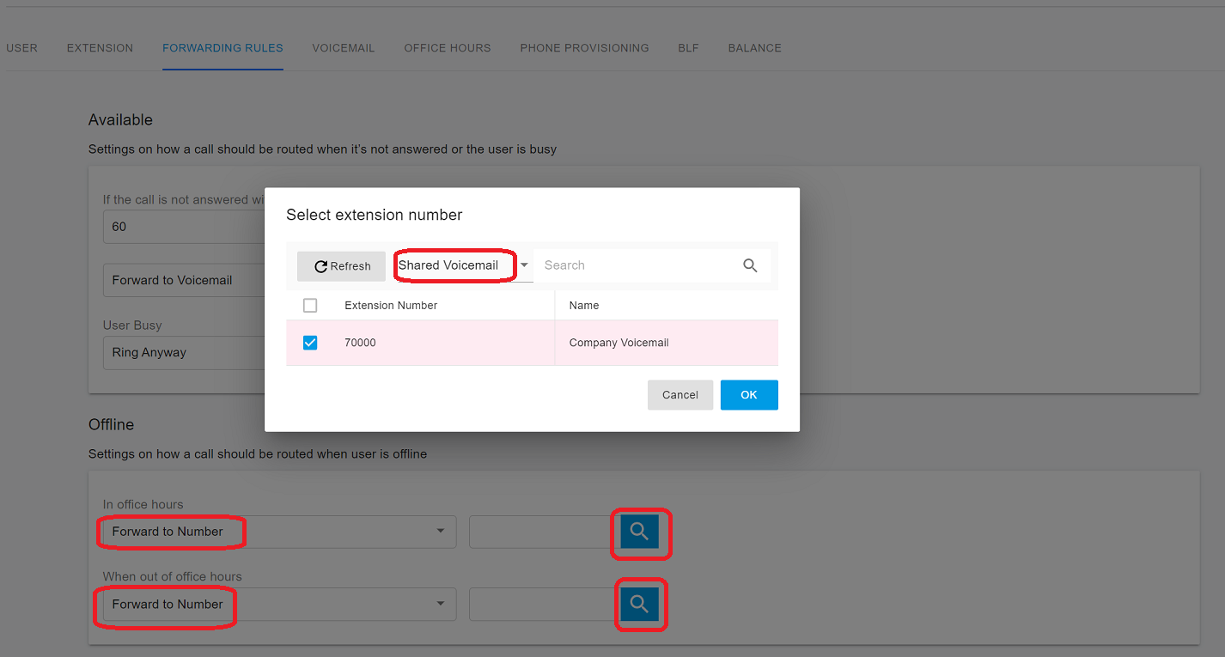The image size is (1225, 657).
Task: Click the Search field in dialog
Action: (636, 266)
